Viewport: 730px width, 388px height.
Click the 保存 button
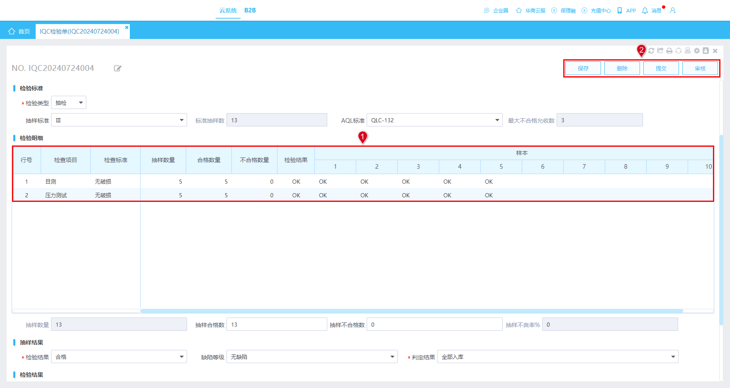click(583, 68)
